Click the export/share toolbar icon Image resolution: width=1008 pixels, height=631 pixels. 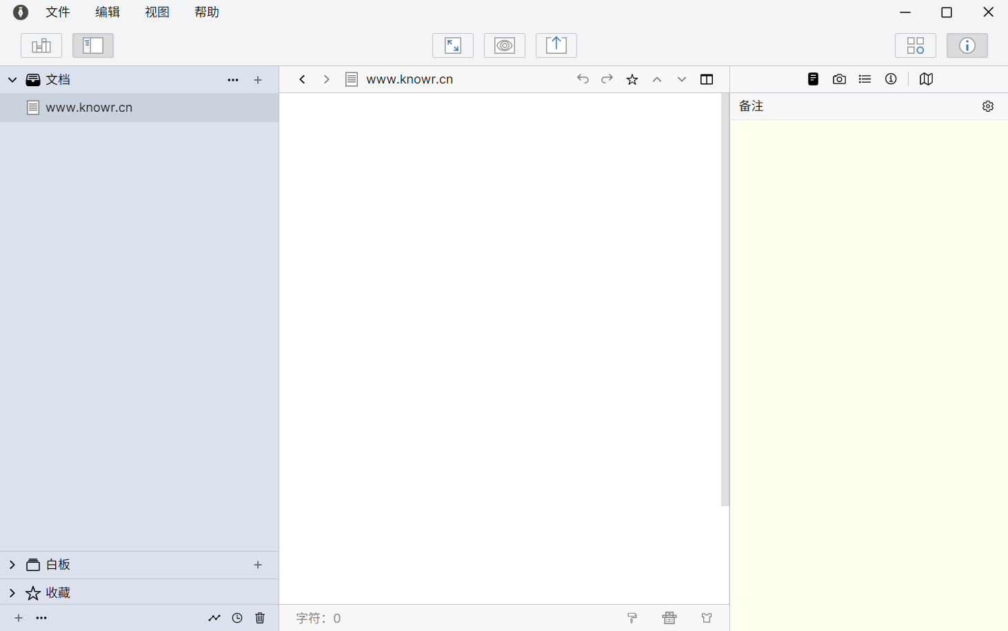pyautogui.click(x=556, y=46)
